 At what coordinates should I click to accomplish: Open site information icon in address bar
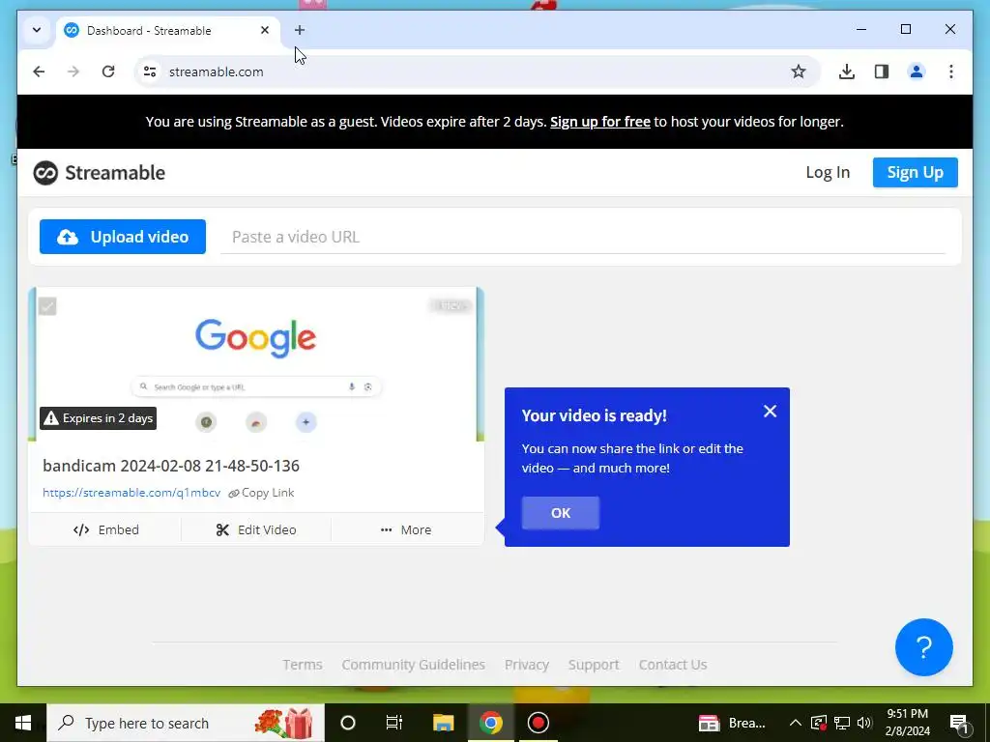pos(150,71)
